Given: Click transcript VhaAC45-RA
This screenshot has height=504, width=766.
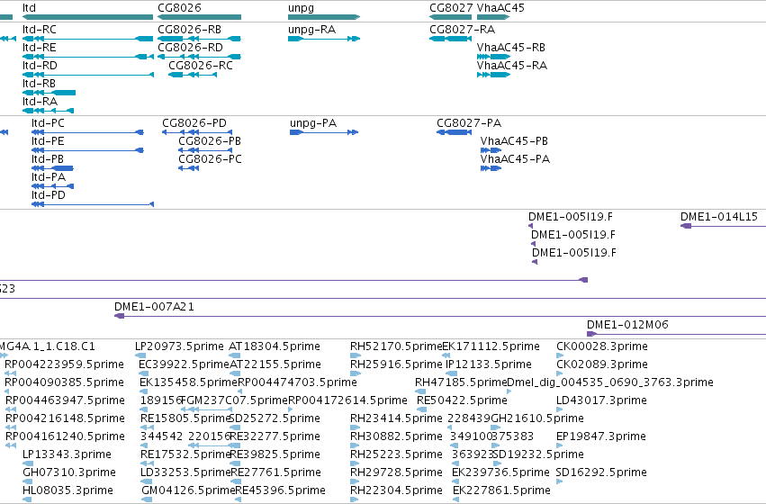Looking at the screenshot, I should pos(512,66).
